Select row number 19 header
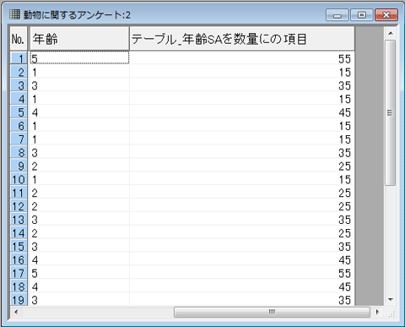The image size is (405, 327). coord(19,300)
